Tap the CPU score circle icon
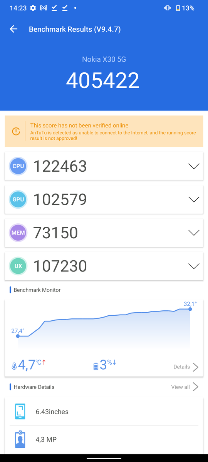208x462 pixels. point(18,166)
